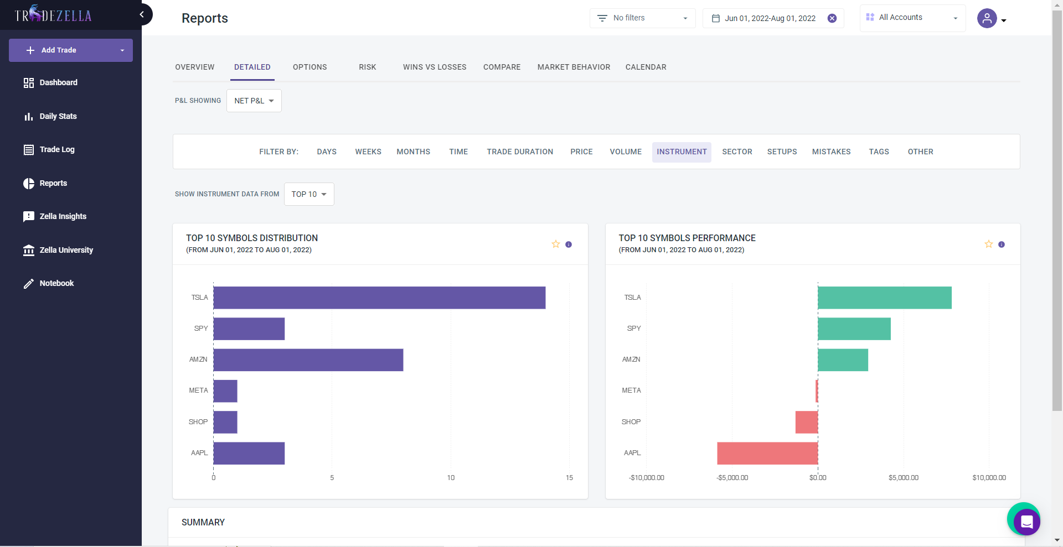The width and height of the screenshot is (1063, 547).
Task: Open the Notebook pencil icon
Action: pos(29,284)
